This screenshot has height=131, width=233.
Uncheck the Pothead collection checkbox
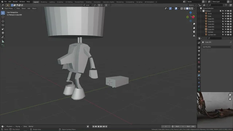pyautogui.click(x=221, y=11)
